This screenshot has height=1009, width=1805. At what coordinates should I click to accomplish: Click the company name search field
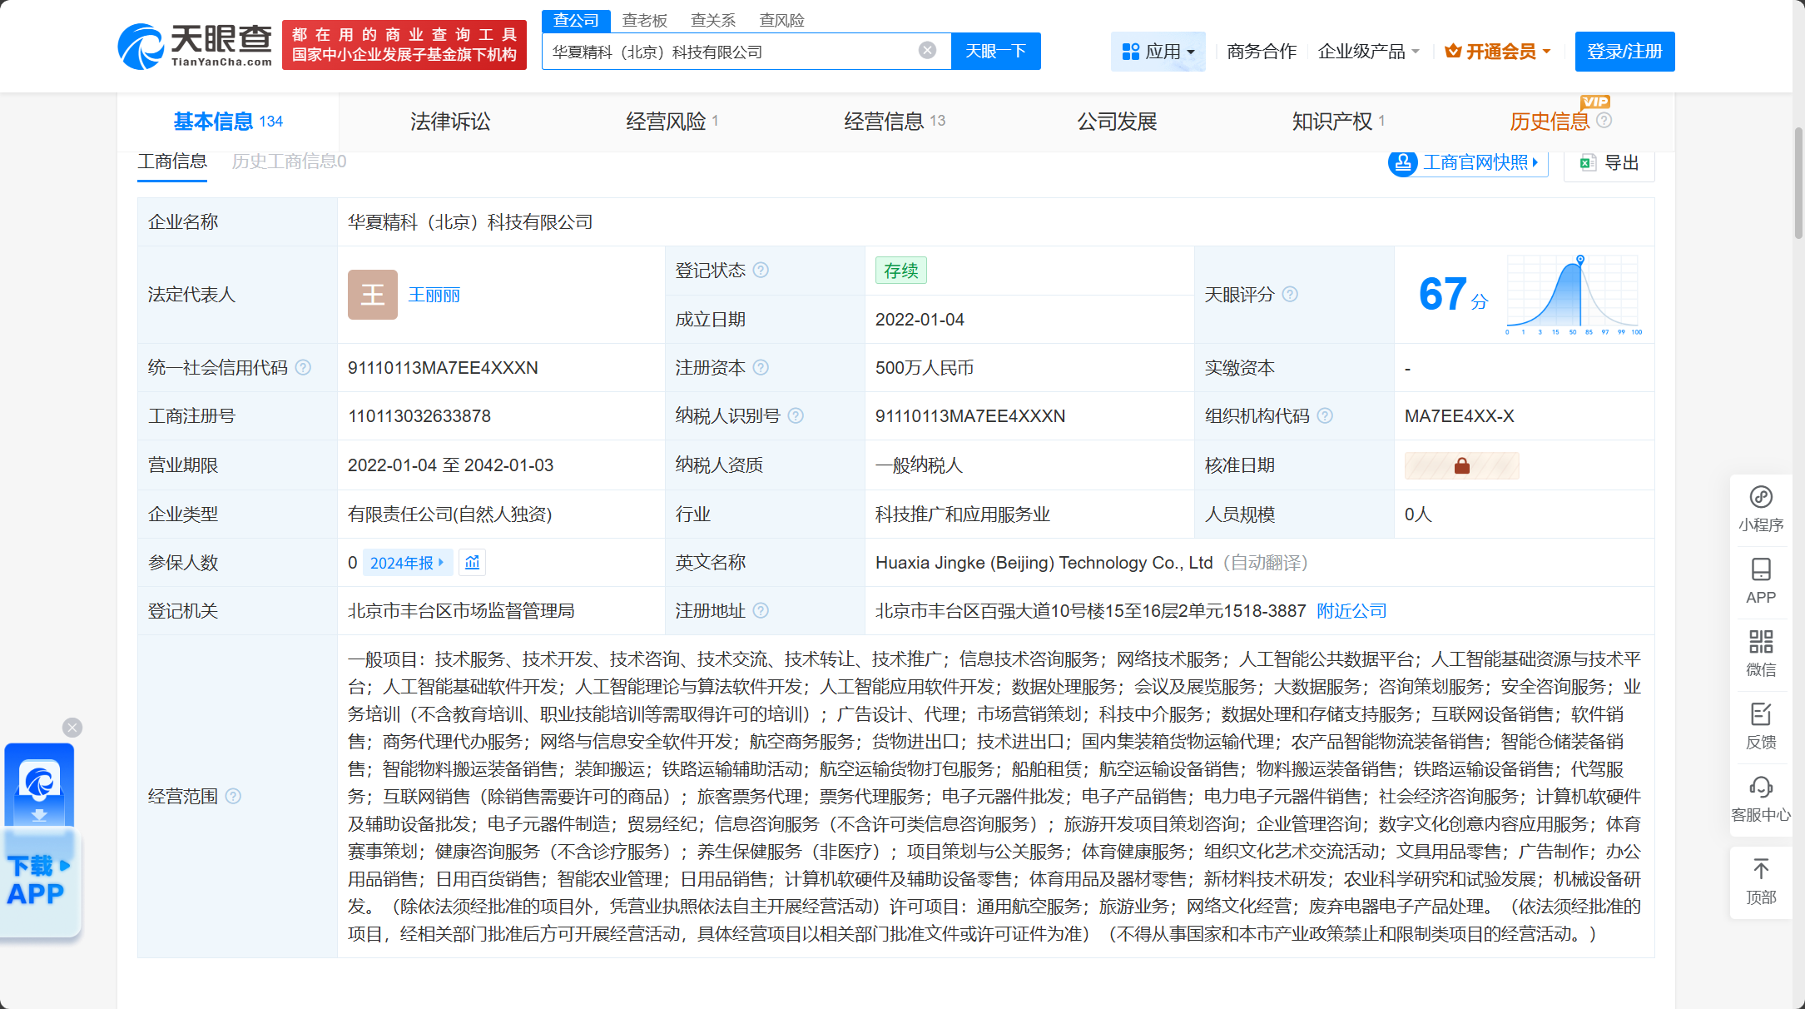point(732,52)
